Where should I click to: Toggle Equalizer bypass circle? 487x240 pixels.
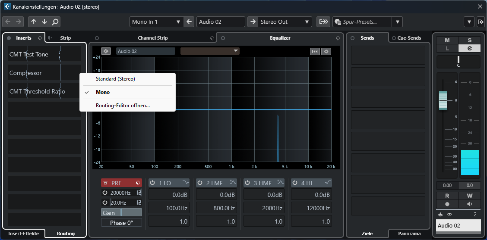pyautogui.click(x=223, y=38)
